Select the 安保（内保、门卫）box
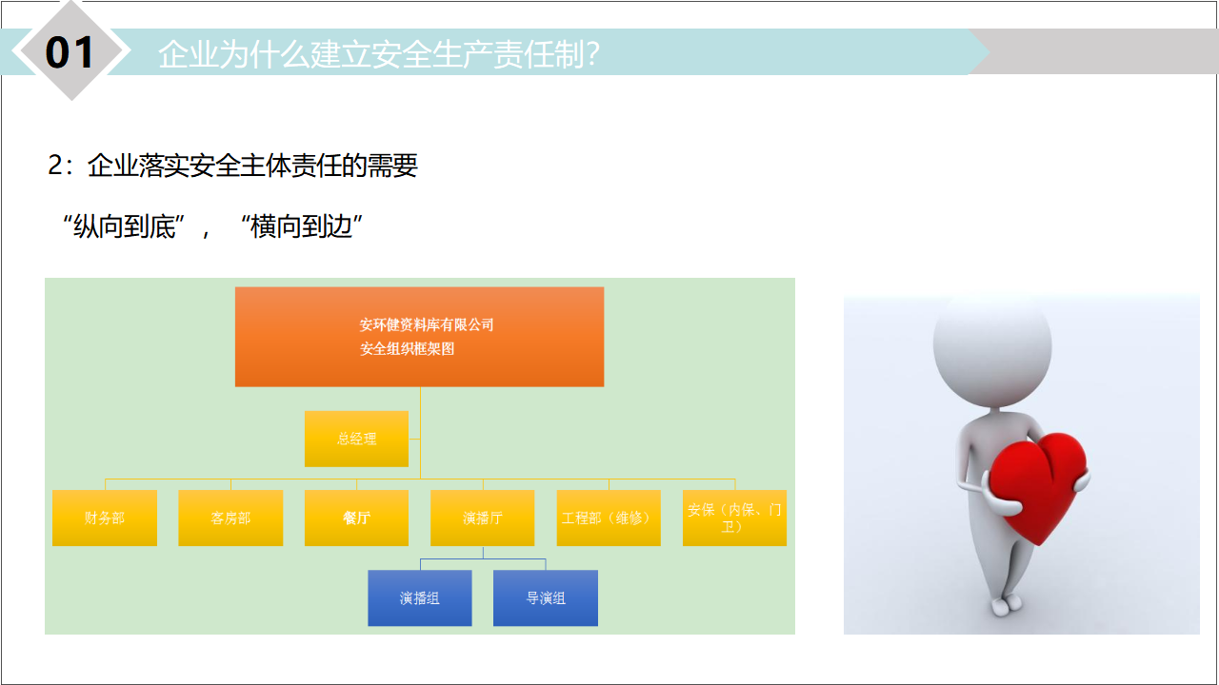The width and height of the screenshot is (1219, 685). 734,518
